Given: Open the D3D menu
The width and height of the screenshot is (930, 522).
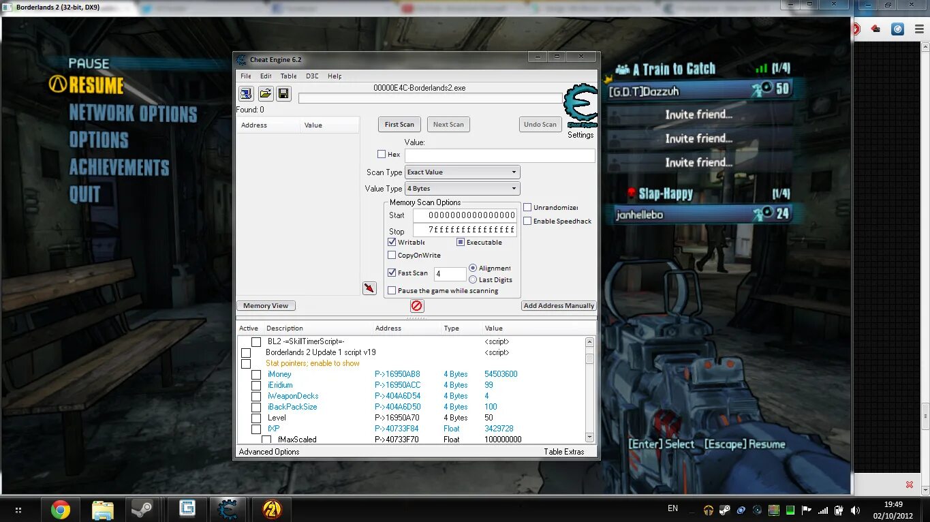Looking at the screenshot, I should point(312,76).
